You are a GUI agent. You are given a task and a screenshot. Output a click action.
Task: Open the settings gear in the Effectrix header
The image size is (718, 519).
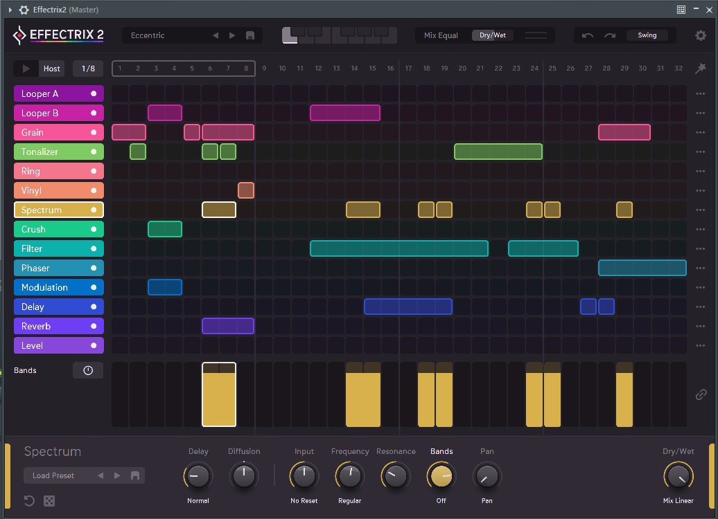click(701, 35)
